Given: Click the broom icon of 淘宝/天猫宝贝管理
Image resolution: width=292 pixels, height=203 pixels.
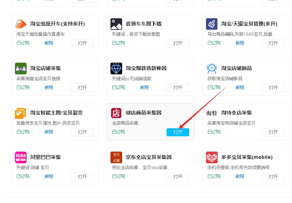Looking at the screenshot, I should [x=212, y=24].
